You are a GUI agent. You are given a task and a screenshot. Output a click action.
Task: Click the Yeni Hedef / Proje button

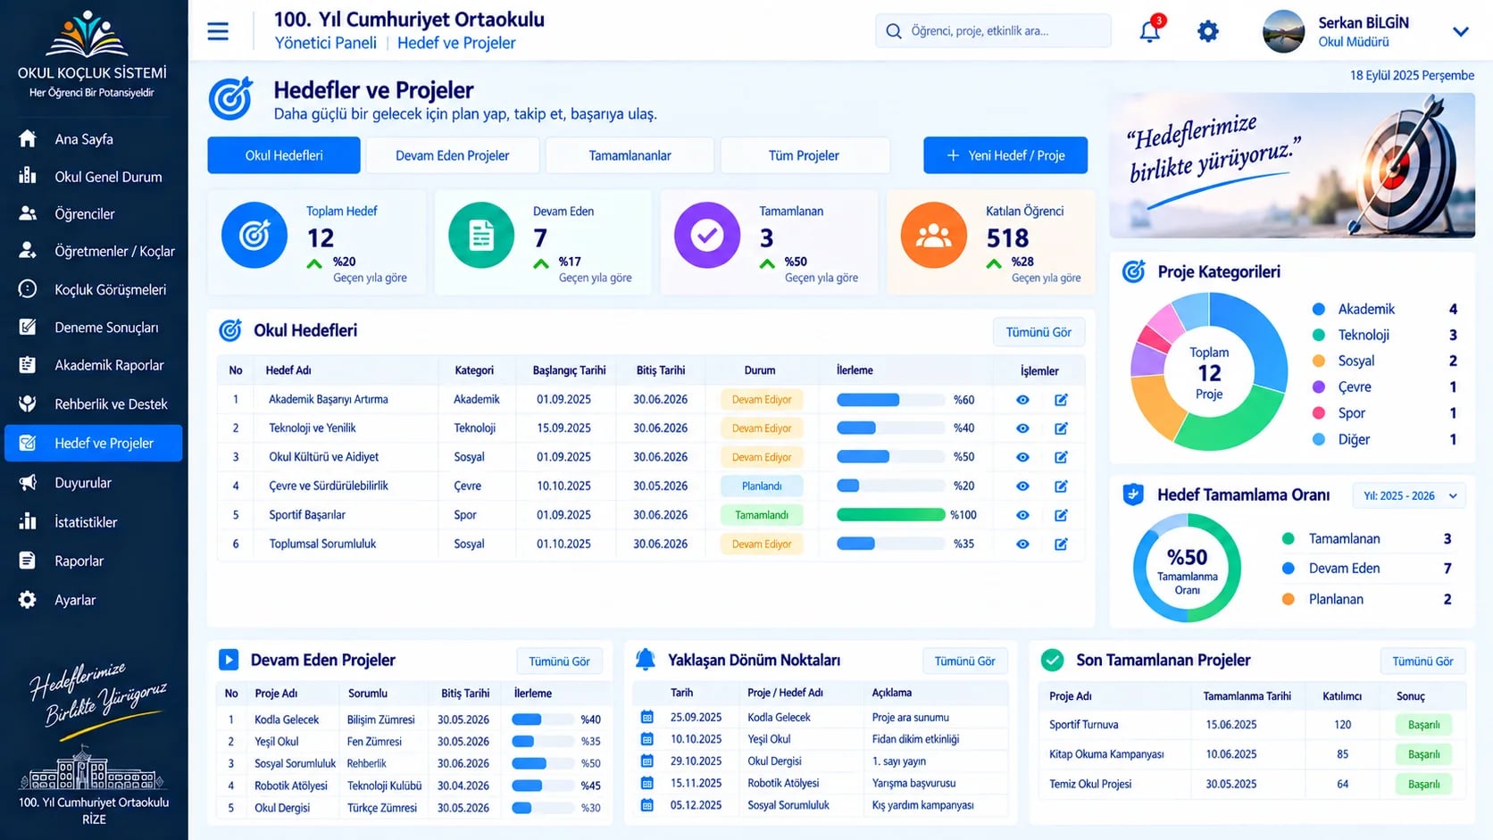[1005, 155]
